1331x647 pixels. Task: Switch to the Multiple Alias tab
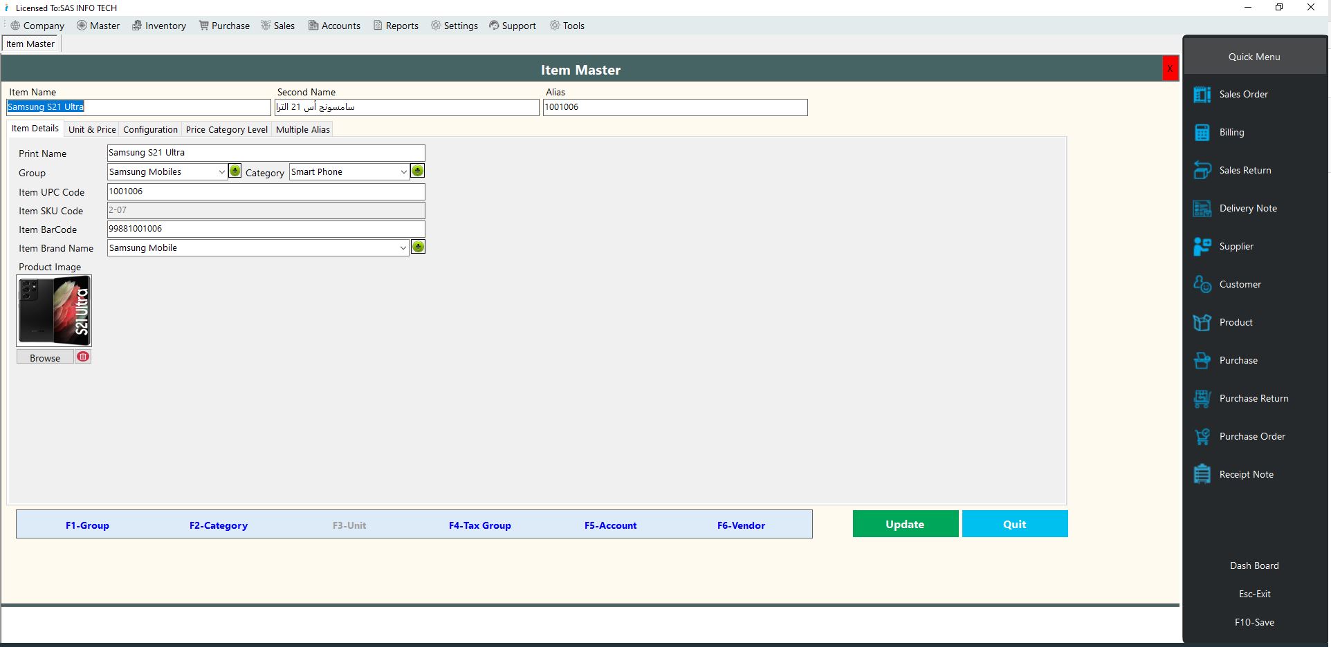tap(302, 129)
